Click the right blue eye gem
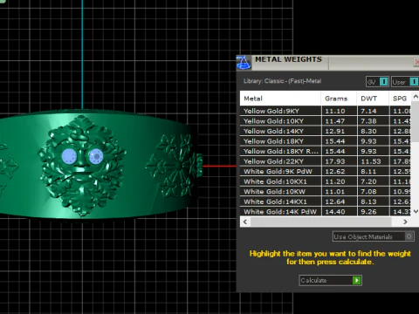This screenshot has height=314, width=419. coord(96,156)
